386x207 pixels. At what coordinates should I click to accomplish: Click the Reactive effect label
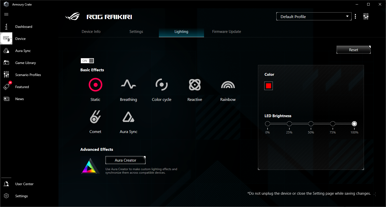pyautogui.click(x=195, y=100)
